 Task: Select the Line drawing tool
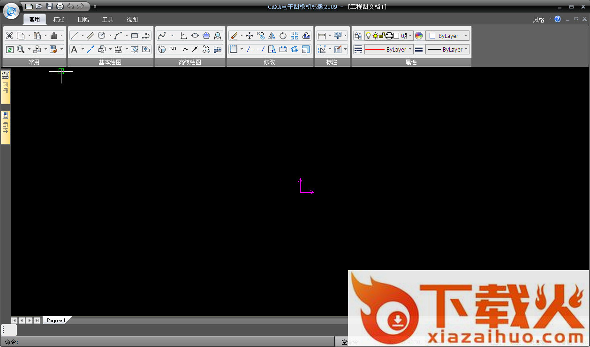click(75, 36)
